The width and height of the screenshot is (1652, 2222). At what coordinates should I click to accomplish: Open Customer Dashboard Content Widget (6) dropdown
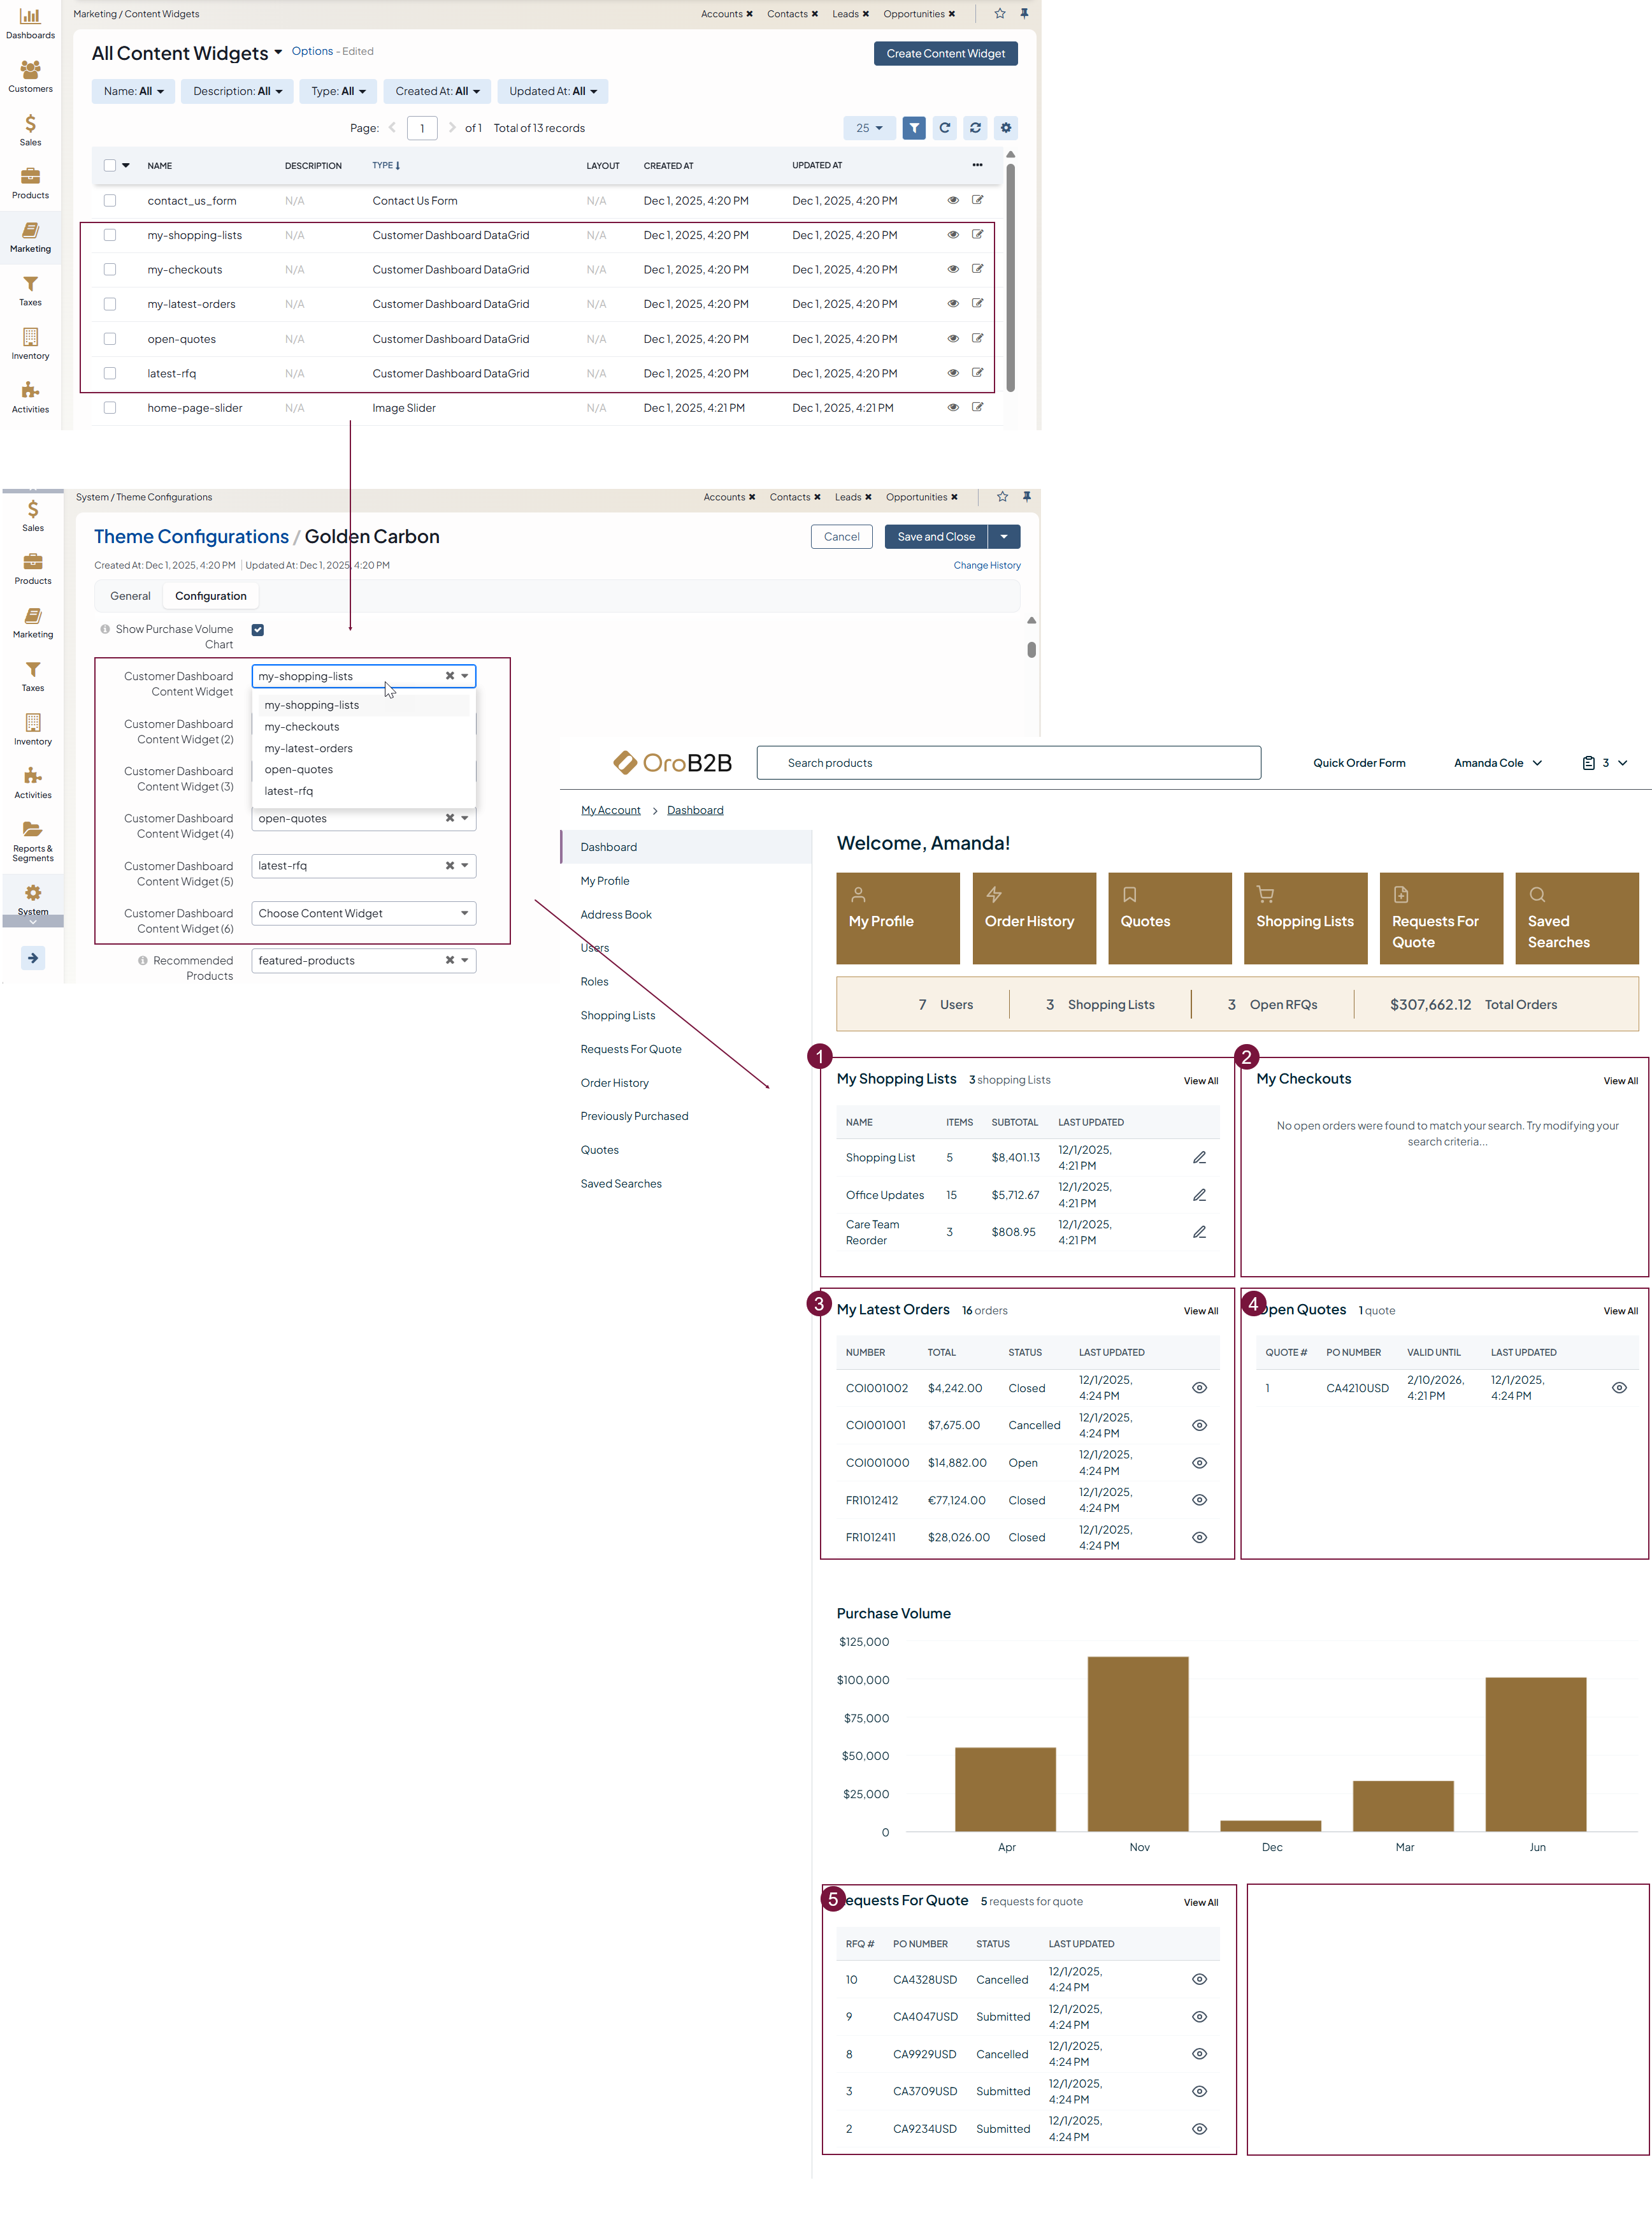pyautogui.click(x=363, y=913)
